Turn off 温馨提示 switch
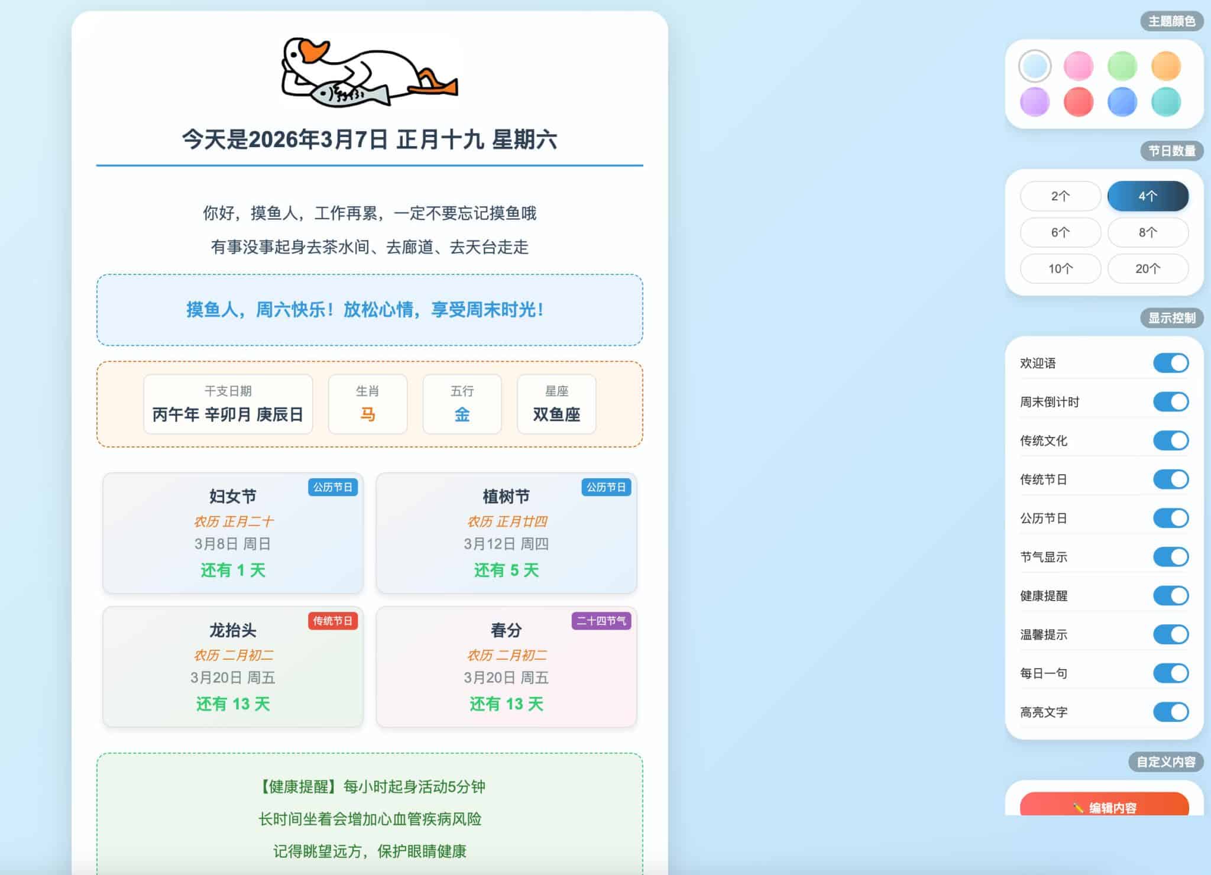This screenshot has width=1211, height=875. coord(1171,634)
